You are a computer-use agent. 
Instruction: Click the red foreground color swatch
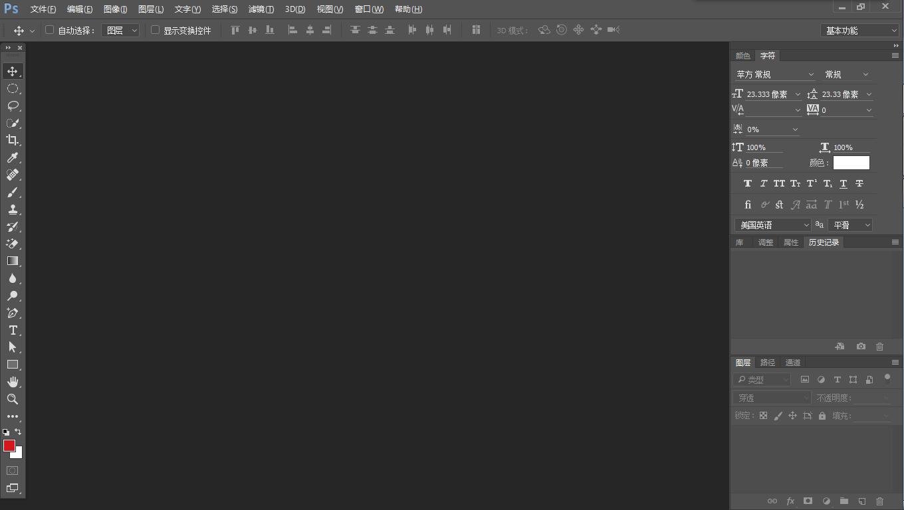8,444
